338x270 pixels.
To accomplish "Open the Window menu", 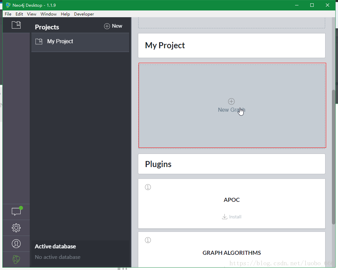I will (x=48, y=14).
